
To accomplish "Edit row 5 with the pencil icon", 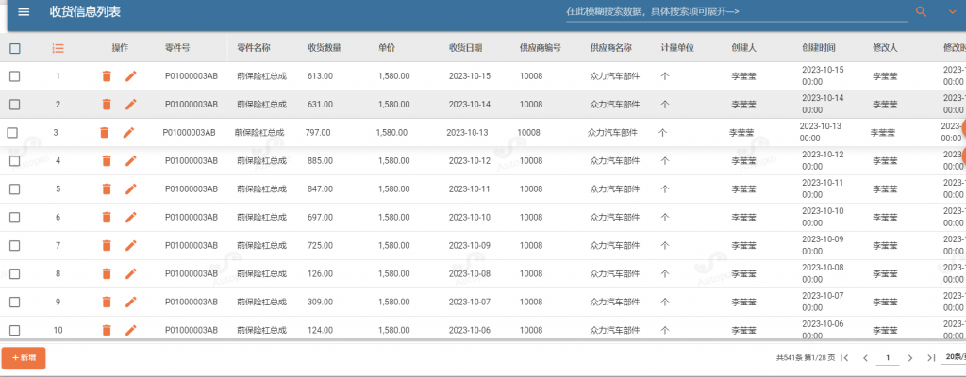I will point(130,189).
